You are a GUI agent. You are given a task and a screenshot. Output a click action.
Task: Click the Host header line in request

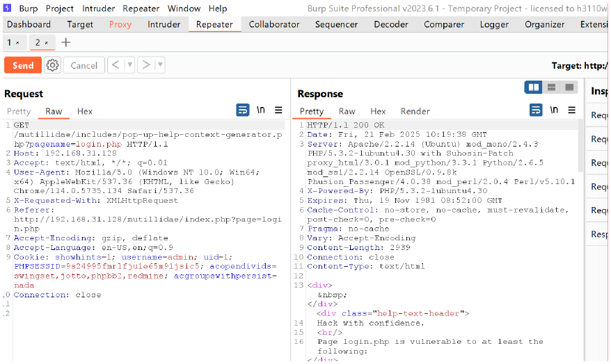tap(65, 154)
